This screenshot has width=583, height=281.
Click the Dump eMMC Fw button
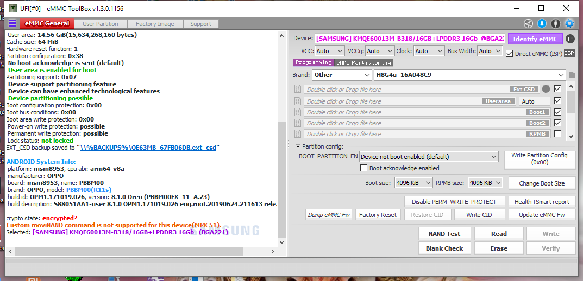(x=329, y=215)
